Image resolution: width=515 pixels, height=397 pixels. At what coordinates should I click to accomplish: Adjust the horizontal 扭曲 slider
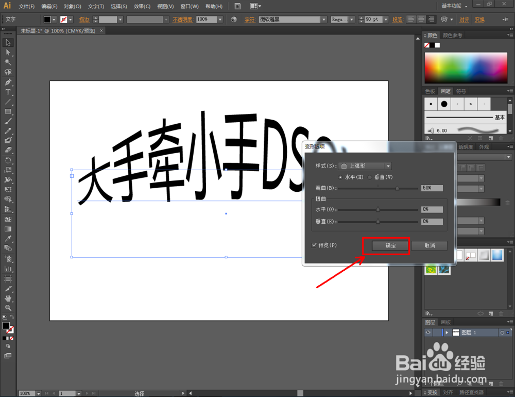coord(377,209)
